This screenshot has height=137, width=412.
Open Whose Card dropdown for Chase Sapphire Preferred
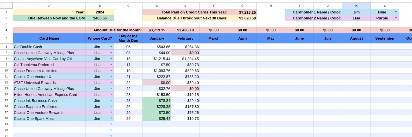pos(111,106)
